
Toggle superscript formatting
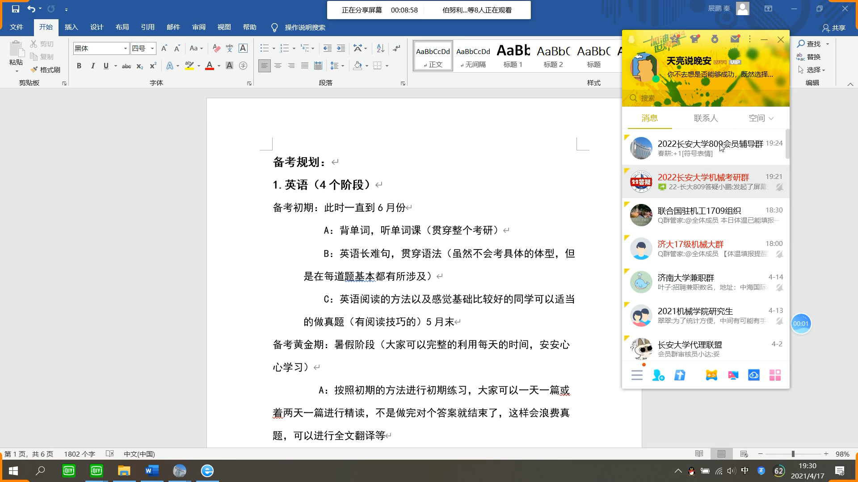pyautogui.click(x=153, y=66)
